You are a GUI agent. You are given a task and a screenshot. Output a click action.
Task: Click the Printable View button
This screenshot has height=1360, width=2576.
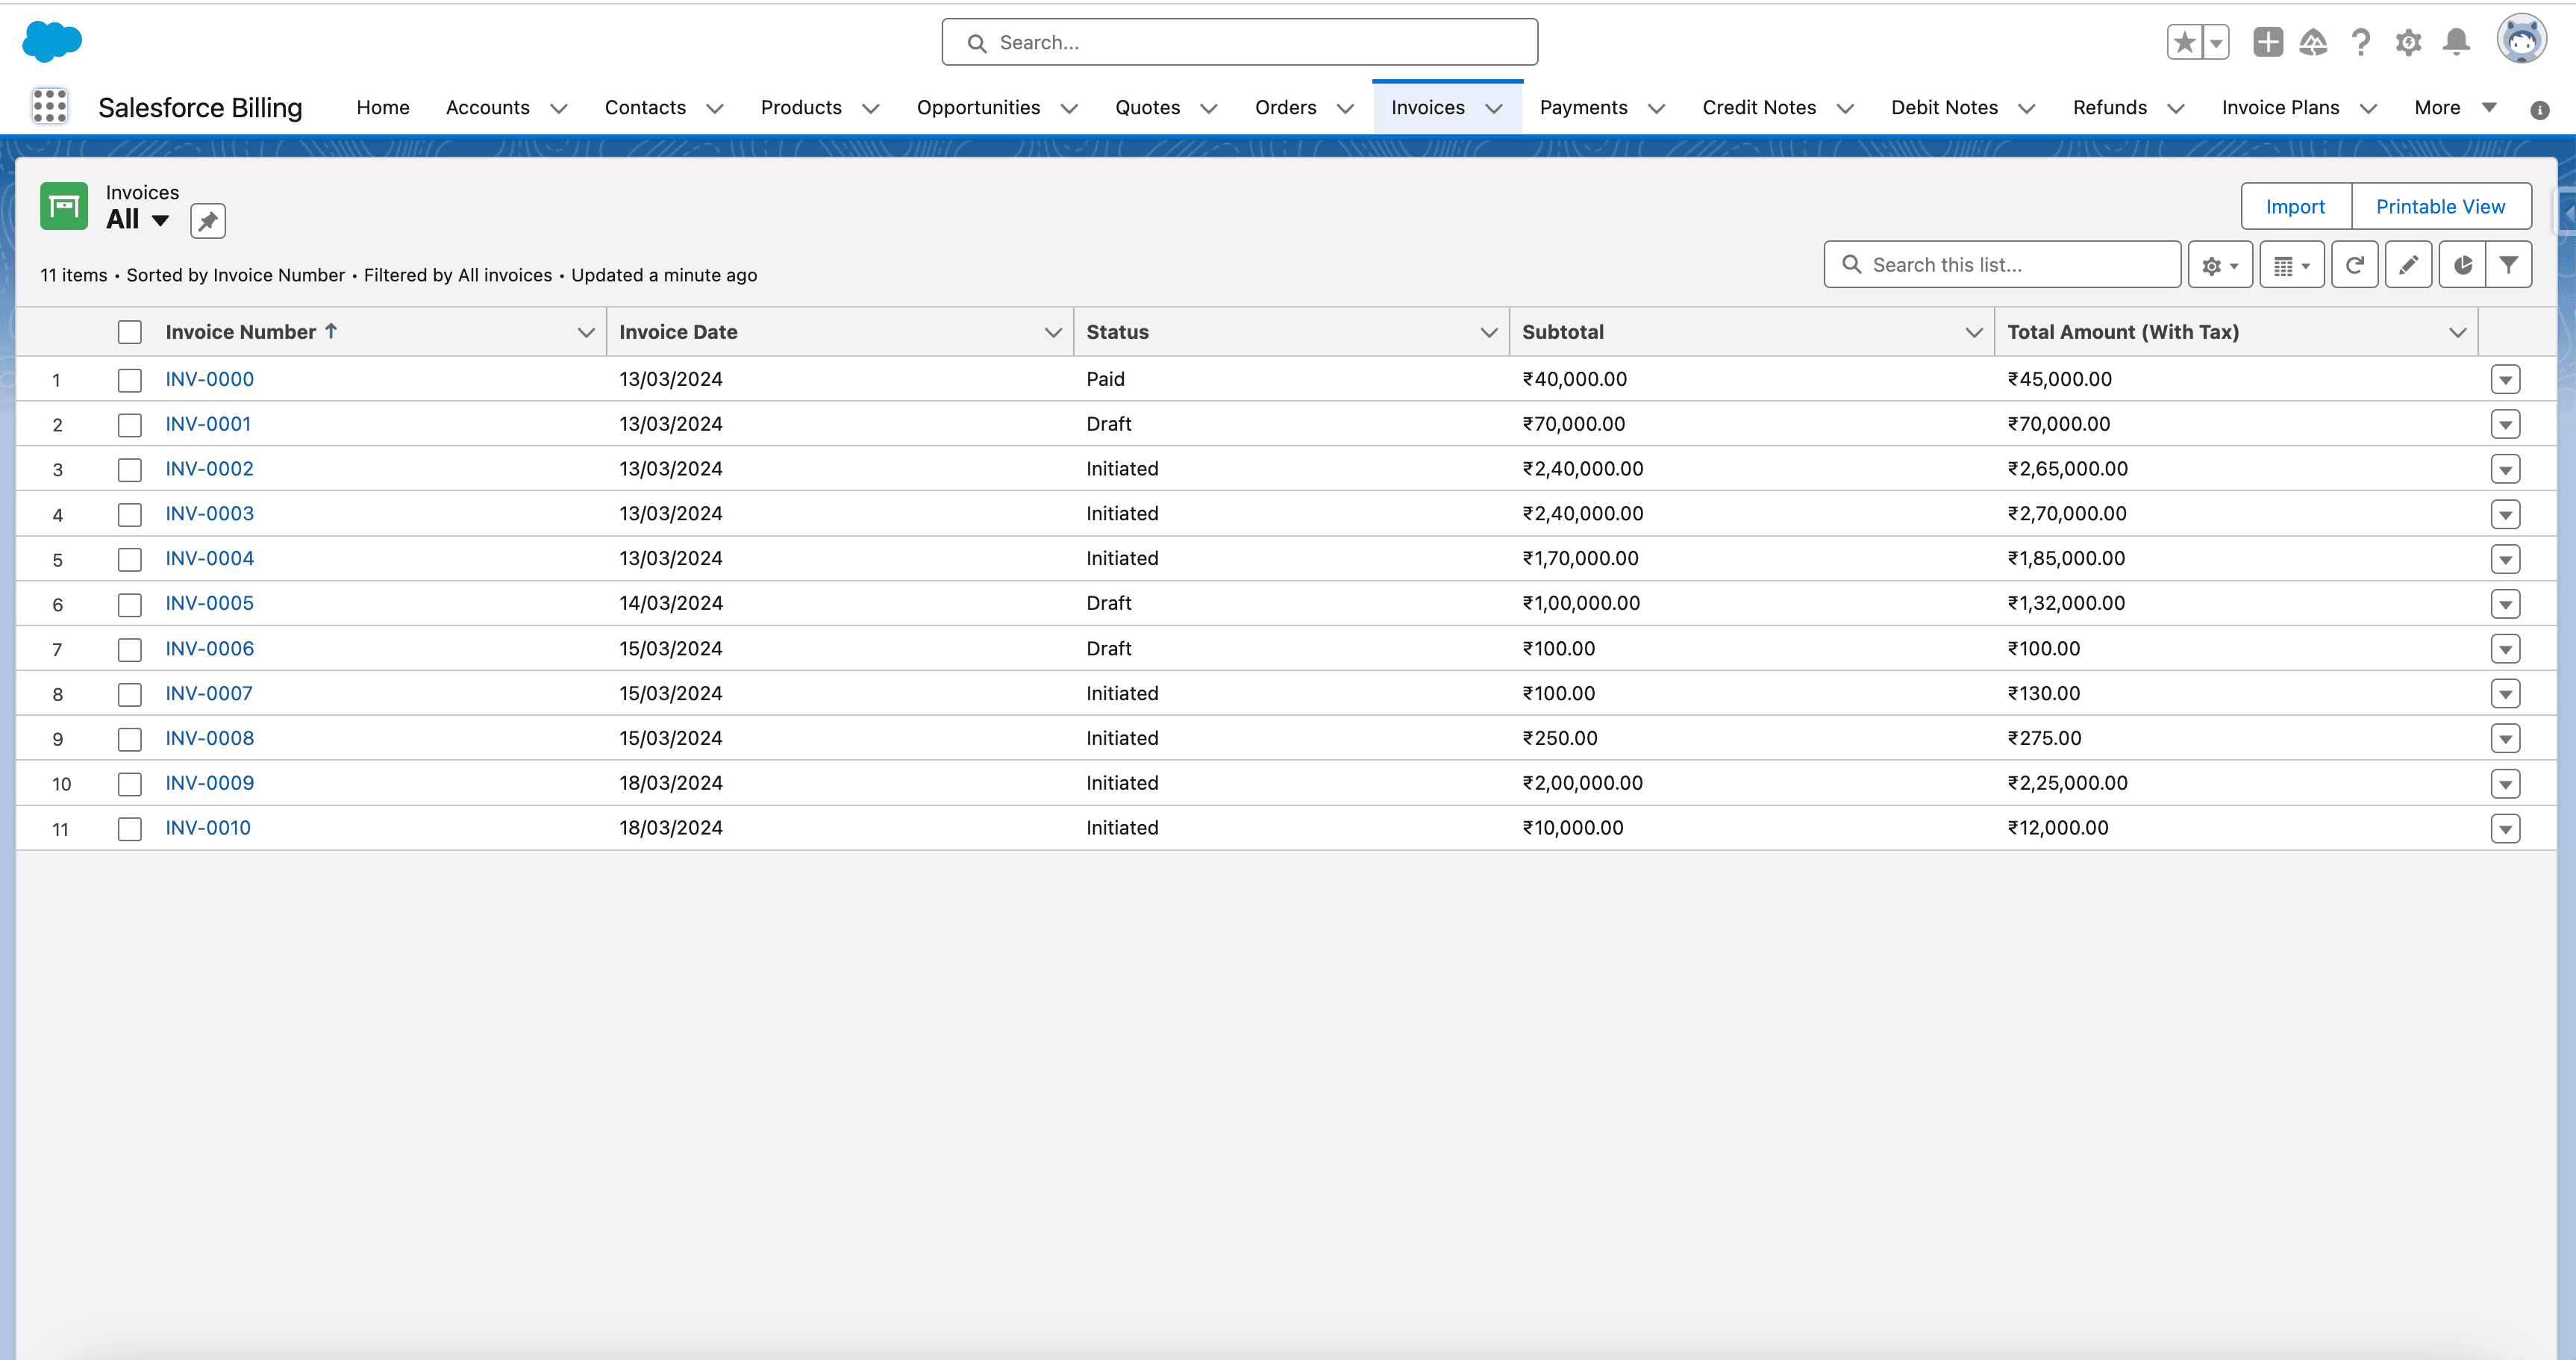click(x=2440, y=206)
